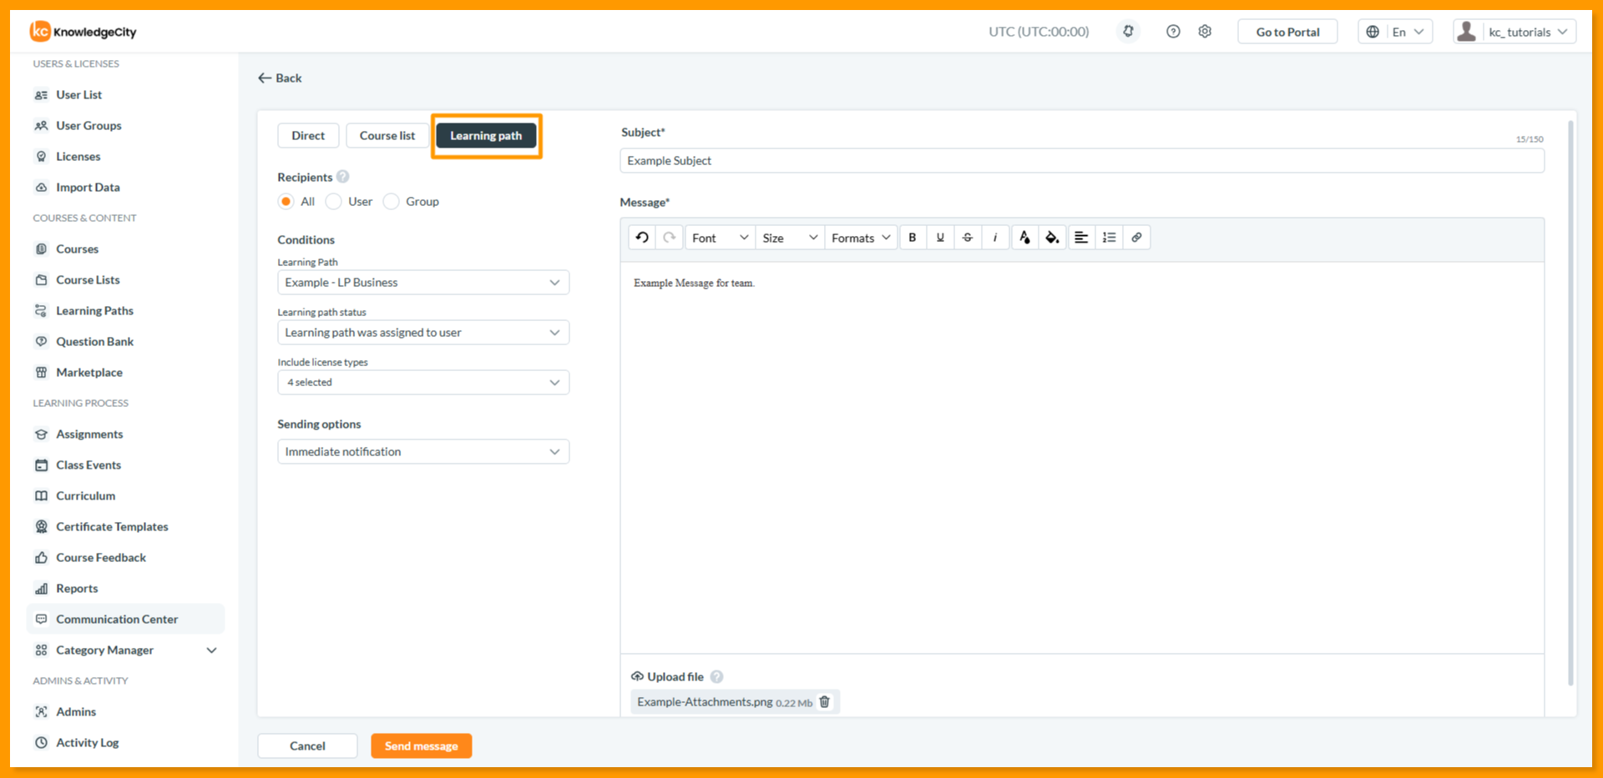Viewport: 1603px width, 778px height.
Task: Open the Formats dropdown in editor
Action: click(x=862, y=238)
